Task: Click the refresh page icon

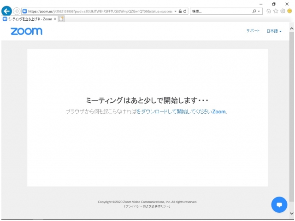Action: click(x=185, y=11)
